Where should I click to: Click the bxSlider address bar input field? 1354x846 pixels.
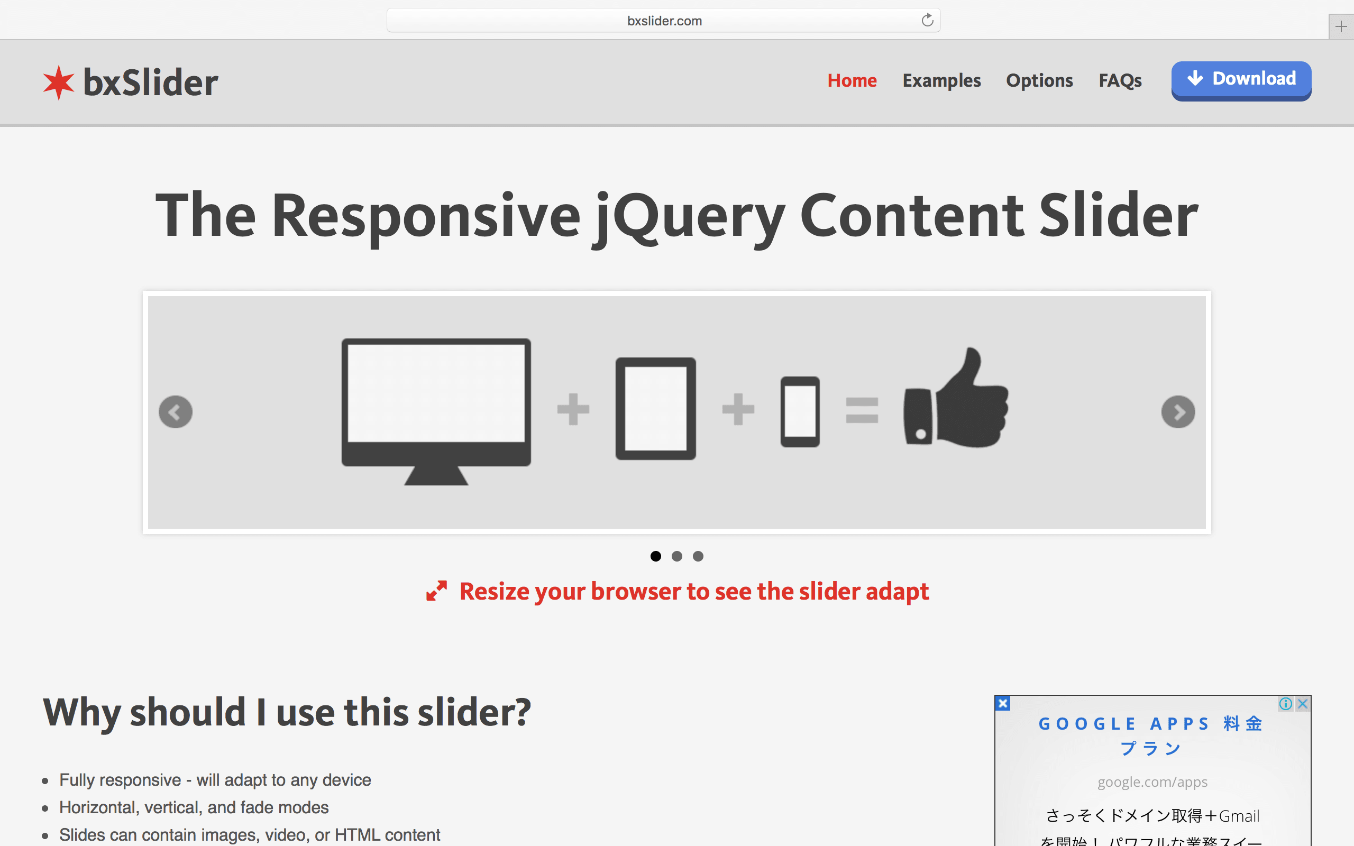tap(662, 20)
